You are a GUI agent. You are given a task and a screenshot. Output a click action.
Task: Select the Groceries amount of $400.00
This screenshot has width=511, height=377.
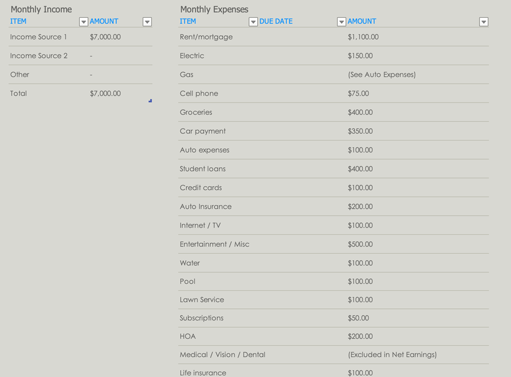[x=360, y=113]
